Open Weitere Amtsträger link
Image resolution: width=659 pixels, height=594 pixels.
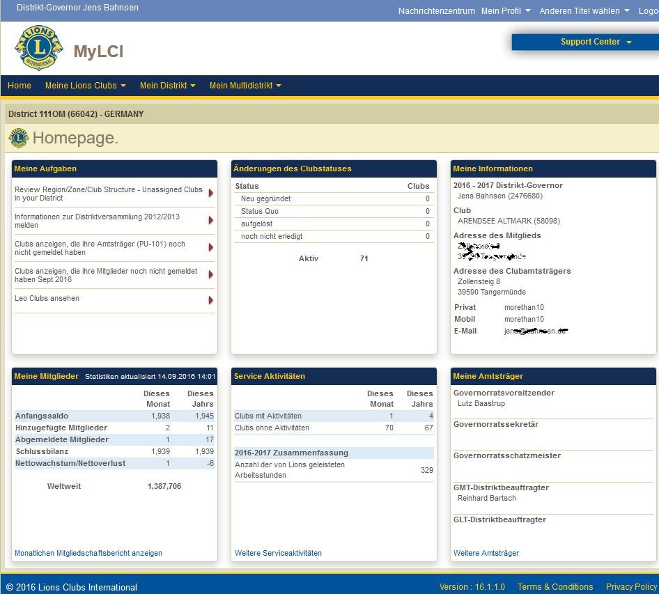pyautogui.click(x=486, y=553)
